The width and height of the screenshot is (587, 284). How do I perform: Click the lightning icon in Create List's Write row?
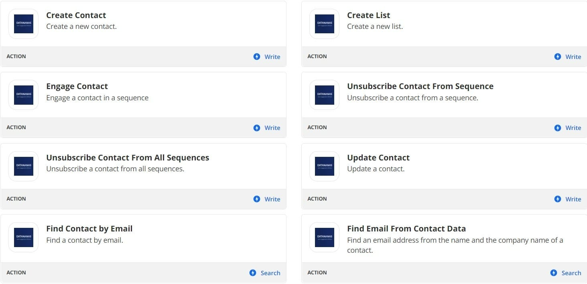point(558,57)
